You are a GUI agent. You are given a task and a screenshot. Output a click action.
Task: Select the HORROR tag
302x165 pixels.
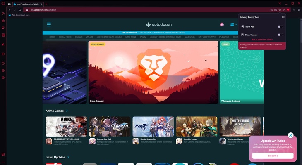pos(52,37)
